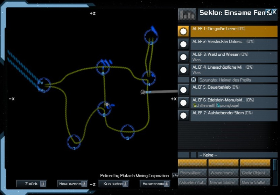The width and height of the screenshot is (280, 195).
Task: Select radio circle for Die große Leere
Action: (183, 31)
